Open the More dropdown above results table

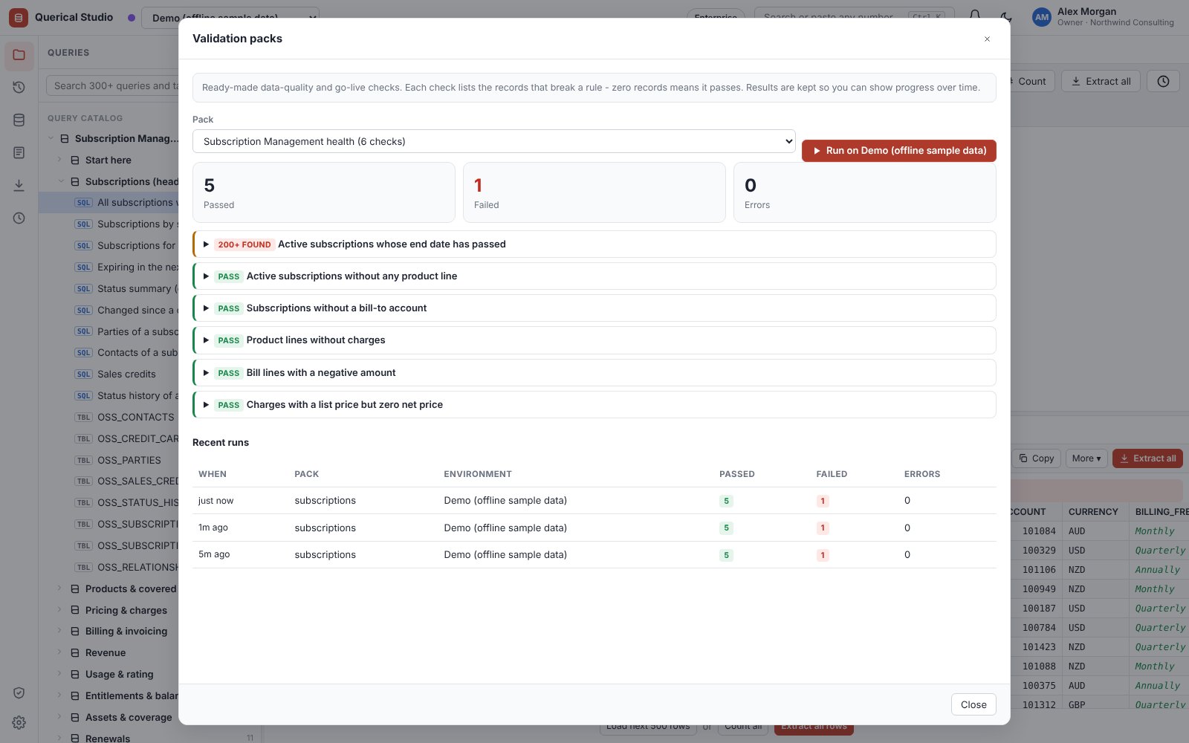1086,458
